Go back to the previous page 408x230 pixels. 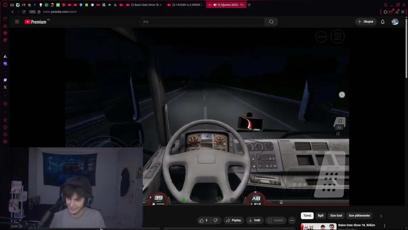tap(12, 12)
